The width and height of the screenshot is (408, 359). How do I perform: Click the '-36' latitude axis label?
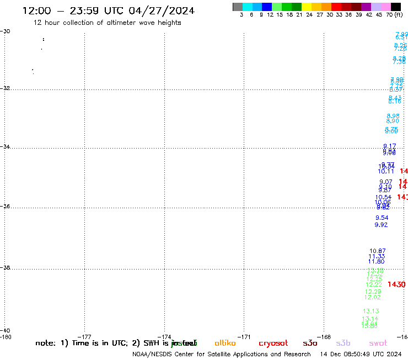pos(5,207)
